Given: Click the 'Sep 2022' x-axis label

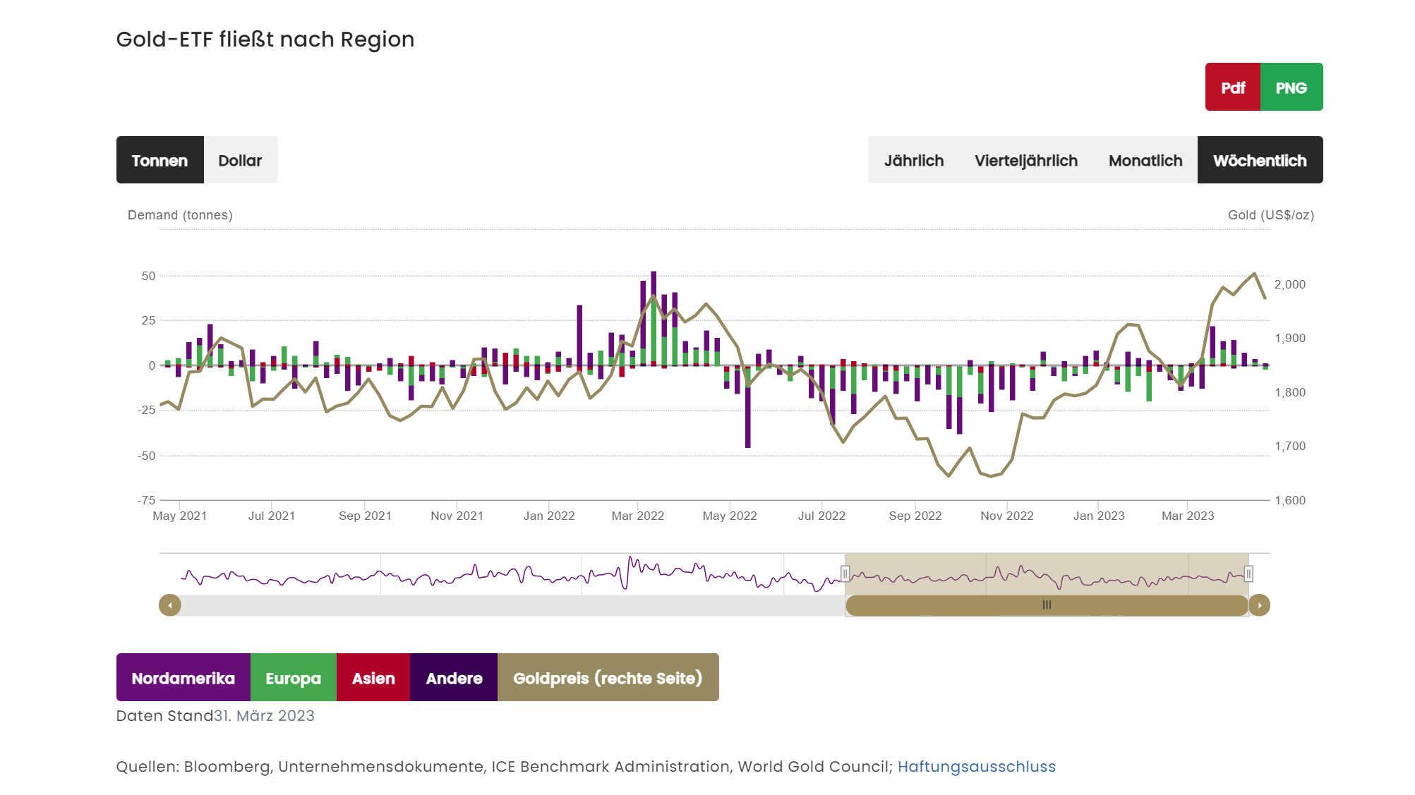Looking at the screenshot, I should 915,516.
